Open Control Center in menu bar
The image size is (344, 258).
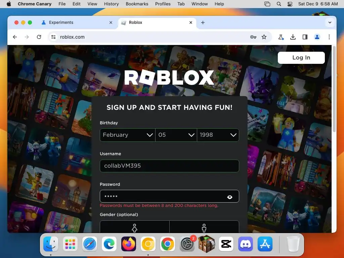click(x=290, y=4)
